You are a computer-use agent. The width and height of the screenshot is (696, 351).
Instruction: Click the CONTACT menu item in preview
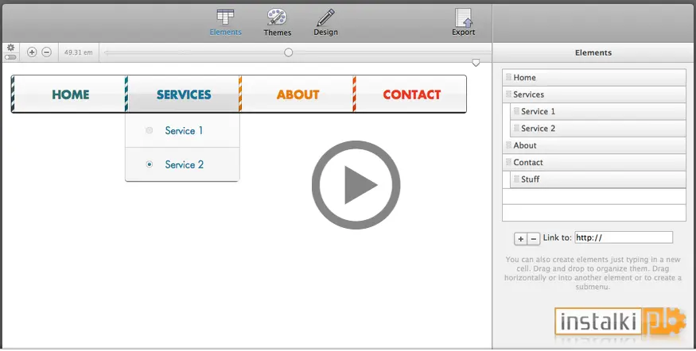pos(411,94)
